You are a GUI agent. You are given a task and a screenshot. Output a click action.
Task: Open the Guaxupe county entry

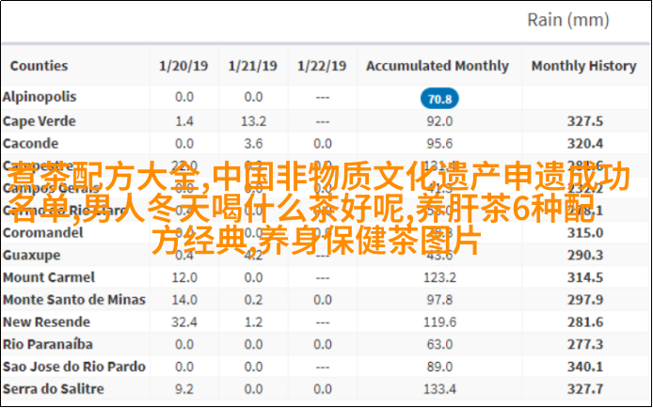[31, 255]
